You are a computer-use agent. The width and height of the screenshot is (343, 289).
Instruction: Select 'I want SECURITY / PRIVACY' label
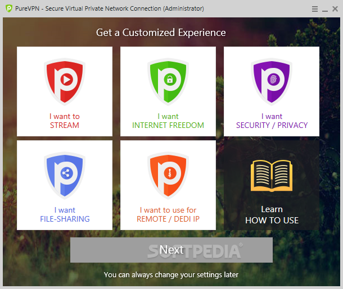tap(272, 121)
